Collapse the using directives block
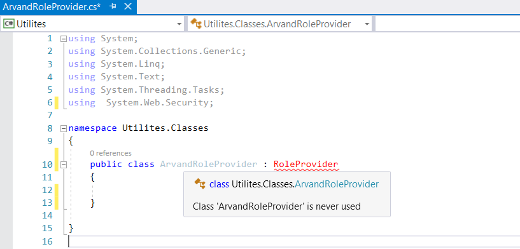520x249 pixels. click(64, 39)
